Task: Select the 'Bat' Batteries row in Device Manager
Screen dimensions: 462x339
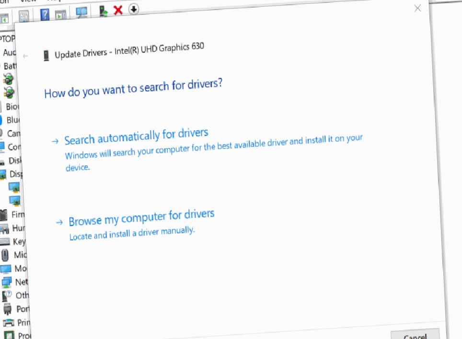Action: (10, 66)
